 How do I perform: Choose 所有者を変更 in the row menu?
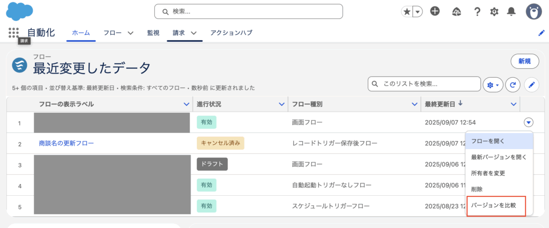[488, 173]
